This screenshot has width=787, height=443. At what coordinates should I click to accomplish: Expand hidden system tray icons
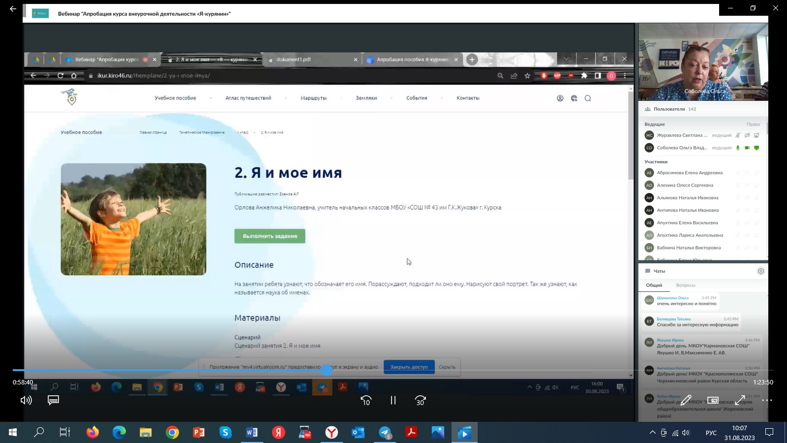pos(652,433)
